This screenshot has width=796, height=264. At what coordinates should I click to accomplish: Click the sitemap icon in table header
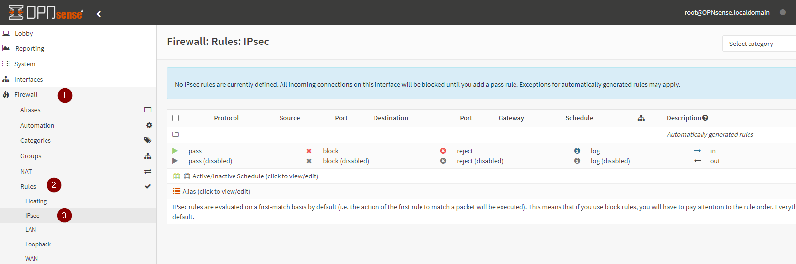pyautogui.click(x=641, y=118)
